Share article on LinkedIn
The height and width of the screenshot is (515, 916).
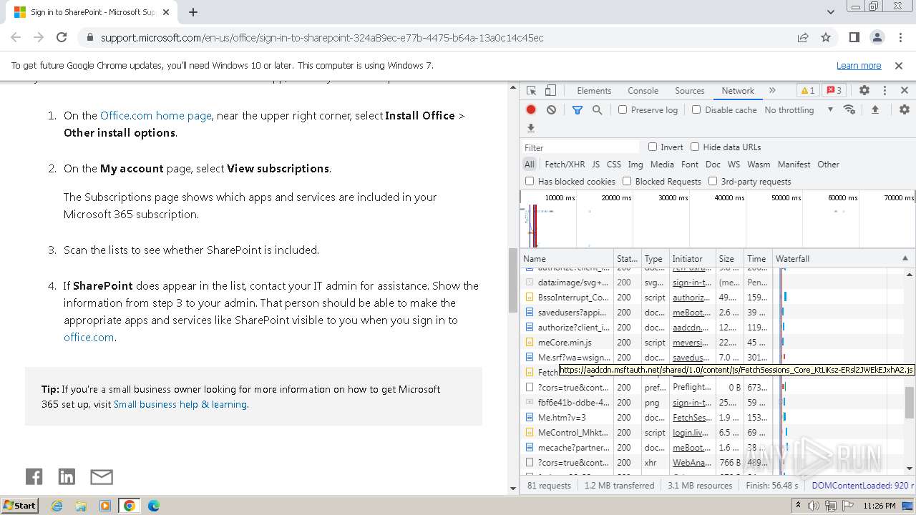[x=67, y=477]
